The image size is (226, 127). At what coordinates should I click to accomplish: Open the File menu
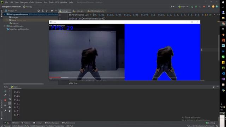tap(6, 2)
